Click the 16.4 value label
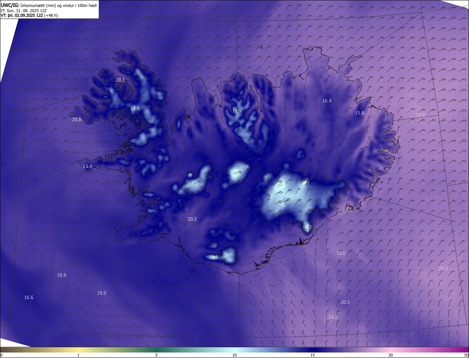The height and width of the screenshot is (358, 469). (x=327, y=101)
